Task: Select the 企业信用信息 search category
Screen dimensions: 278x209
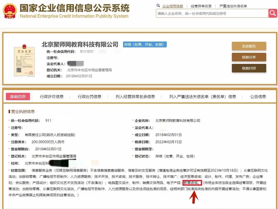Action: tap(173, 6)
